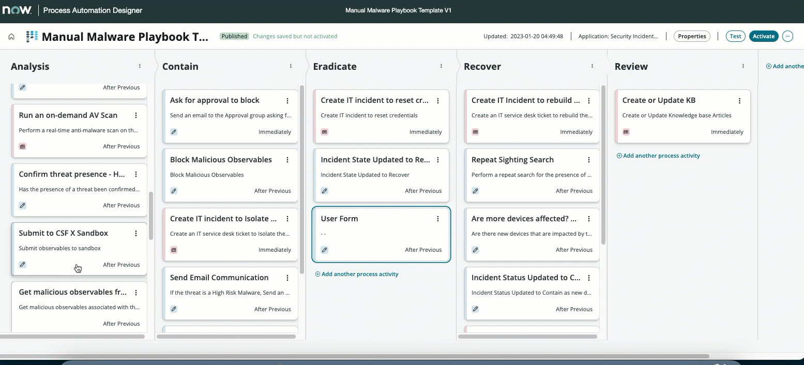The width and height of the screenshot is (804, 365).
Task: Open menu for Ask for approval to block
Action: [287, 100]
